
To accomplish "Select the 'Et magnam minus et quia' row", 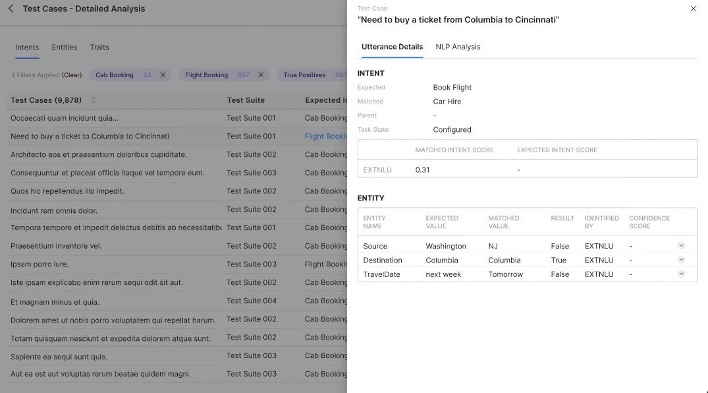I will [55, 301].
